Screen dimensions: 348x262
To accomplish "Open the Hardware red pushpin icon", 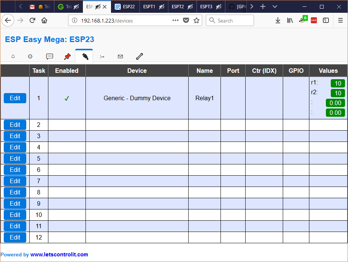I will click(67, 56).
